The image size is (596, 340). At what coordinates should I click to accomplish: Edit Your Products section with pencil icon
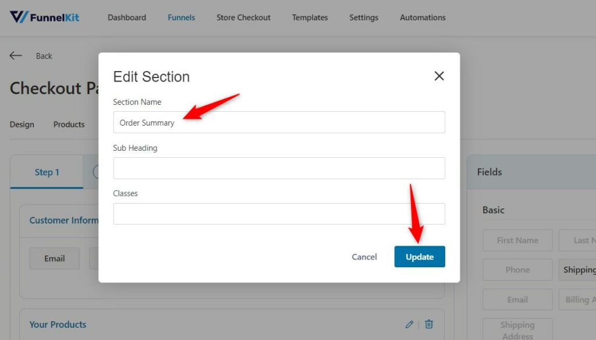(409, 324)
